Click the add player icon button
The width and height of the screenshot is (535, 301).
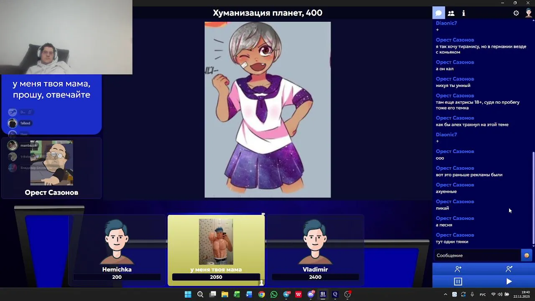click(x=458, y=269)
